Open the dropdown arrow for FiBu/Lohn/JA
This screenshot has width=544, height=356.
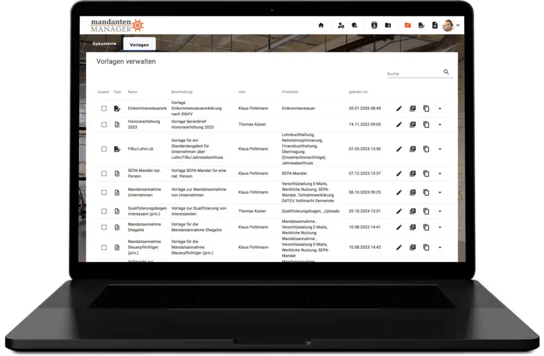pyautogui.click(x=439, y=149)
